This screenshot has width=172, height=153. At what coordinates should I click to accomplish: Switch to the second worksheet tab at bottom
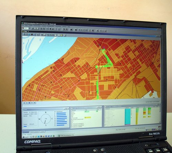pos(34,132)
